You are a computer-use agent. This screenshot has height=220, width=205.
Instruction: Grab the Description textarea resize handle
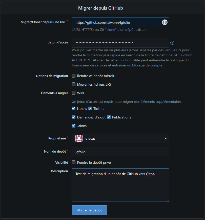(x=168, y=201)
